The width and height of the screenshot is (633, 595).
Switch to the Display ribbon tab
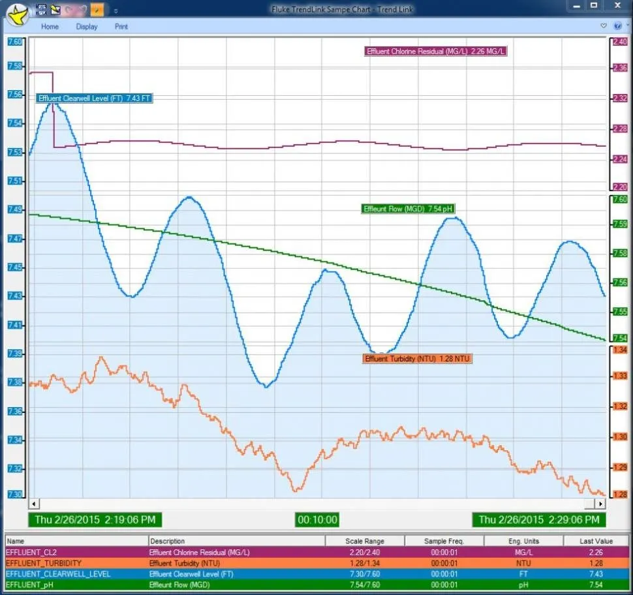tap(87, 27)
